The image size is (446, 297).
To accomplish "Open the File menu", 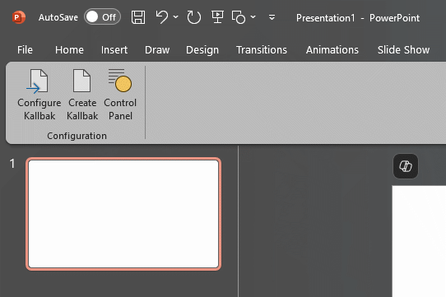I will (x=25, y=50).
